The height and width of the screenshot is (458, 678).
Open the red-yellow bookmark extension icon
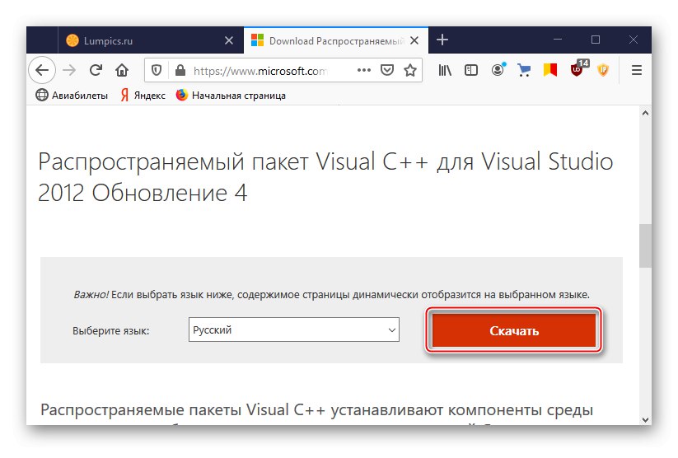[550, 70]
